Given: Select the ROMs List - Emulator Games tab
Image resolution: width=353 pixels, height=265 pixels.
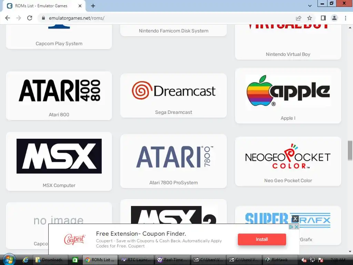Looking at the screenshot, I should [x=44, y=6].
